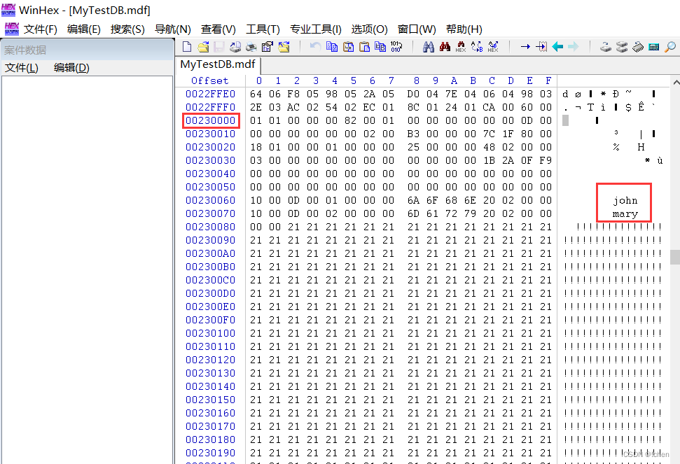Viewport: 680px width, 464px height.
Task: Click the small WinHex icon beside 文件(F)
Action: [x=12, y=29]
